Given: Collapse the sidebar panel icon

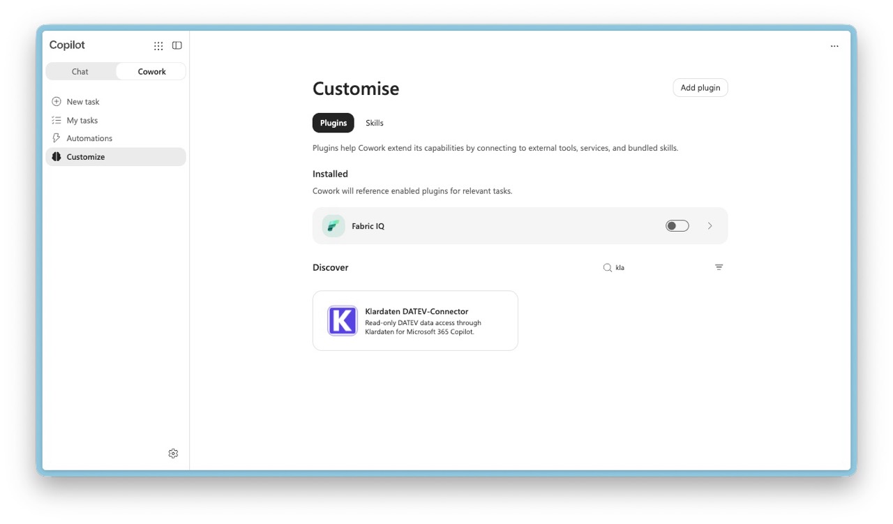Looking at the screenshot, I should 177,45.
